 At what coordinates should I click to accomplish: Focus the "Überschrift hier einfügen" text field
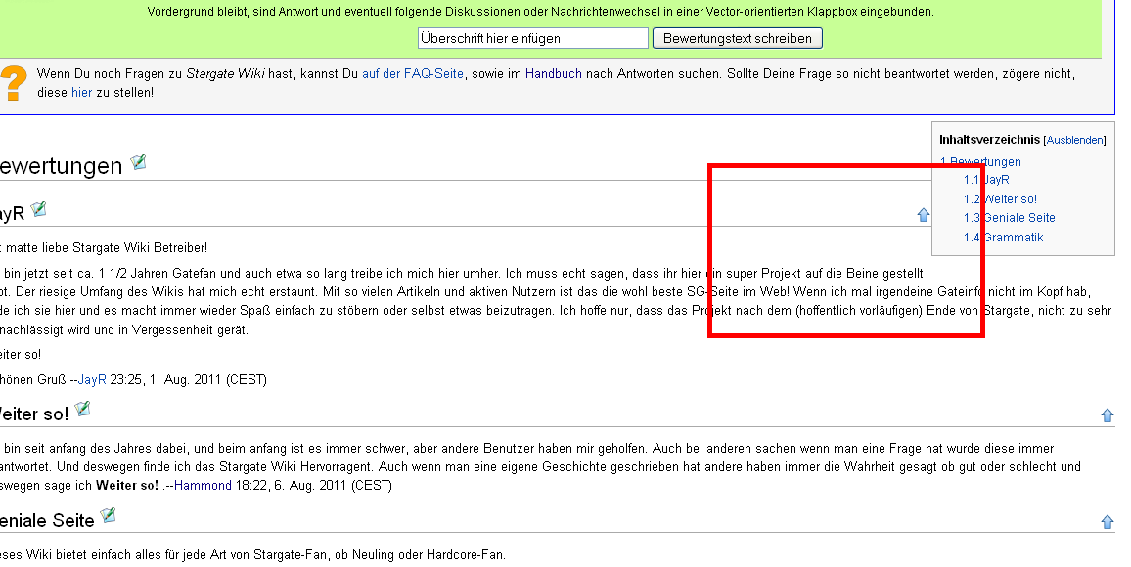(x=533, y=38)
